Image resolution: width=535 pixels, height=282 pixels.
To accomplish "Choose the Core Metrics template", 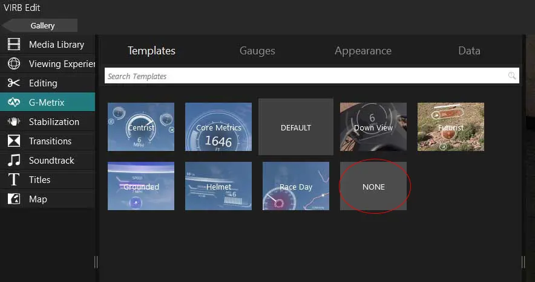I will click(218, 127).
